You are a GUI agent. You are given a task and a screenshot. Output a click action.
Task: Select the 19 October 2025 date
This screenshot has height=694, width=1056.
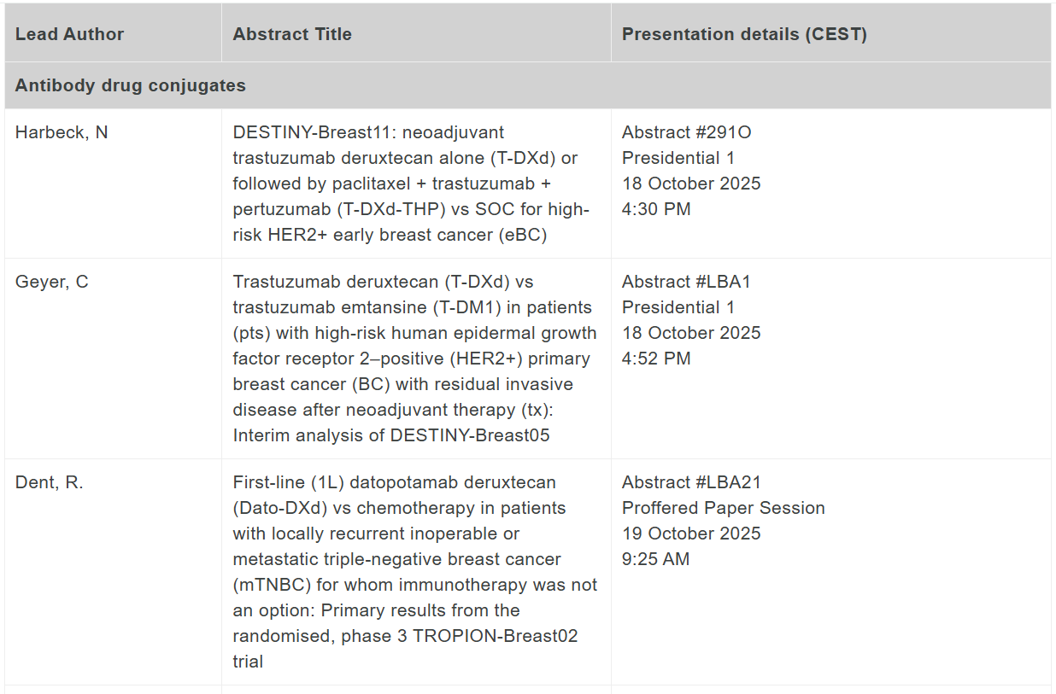click(690, 534)
